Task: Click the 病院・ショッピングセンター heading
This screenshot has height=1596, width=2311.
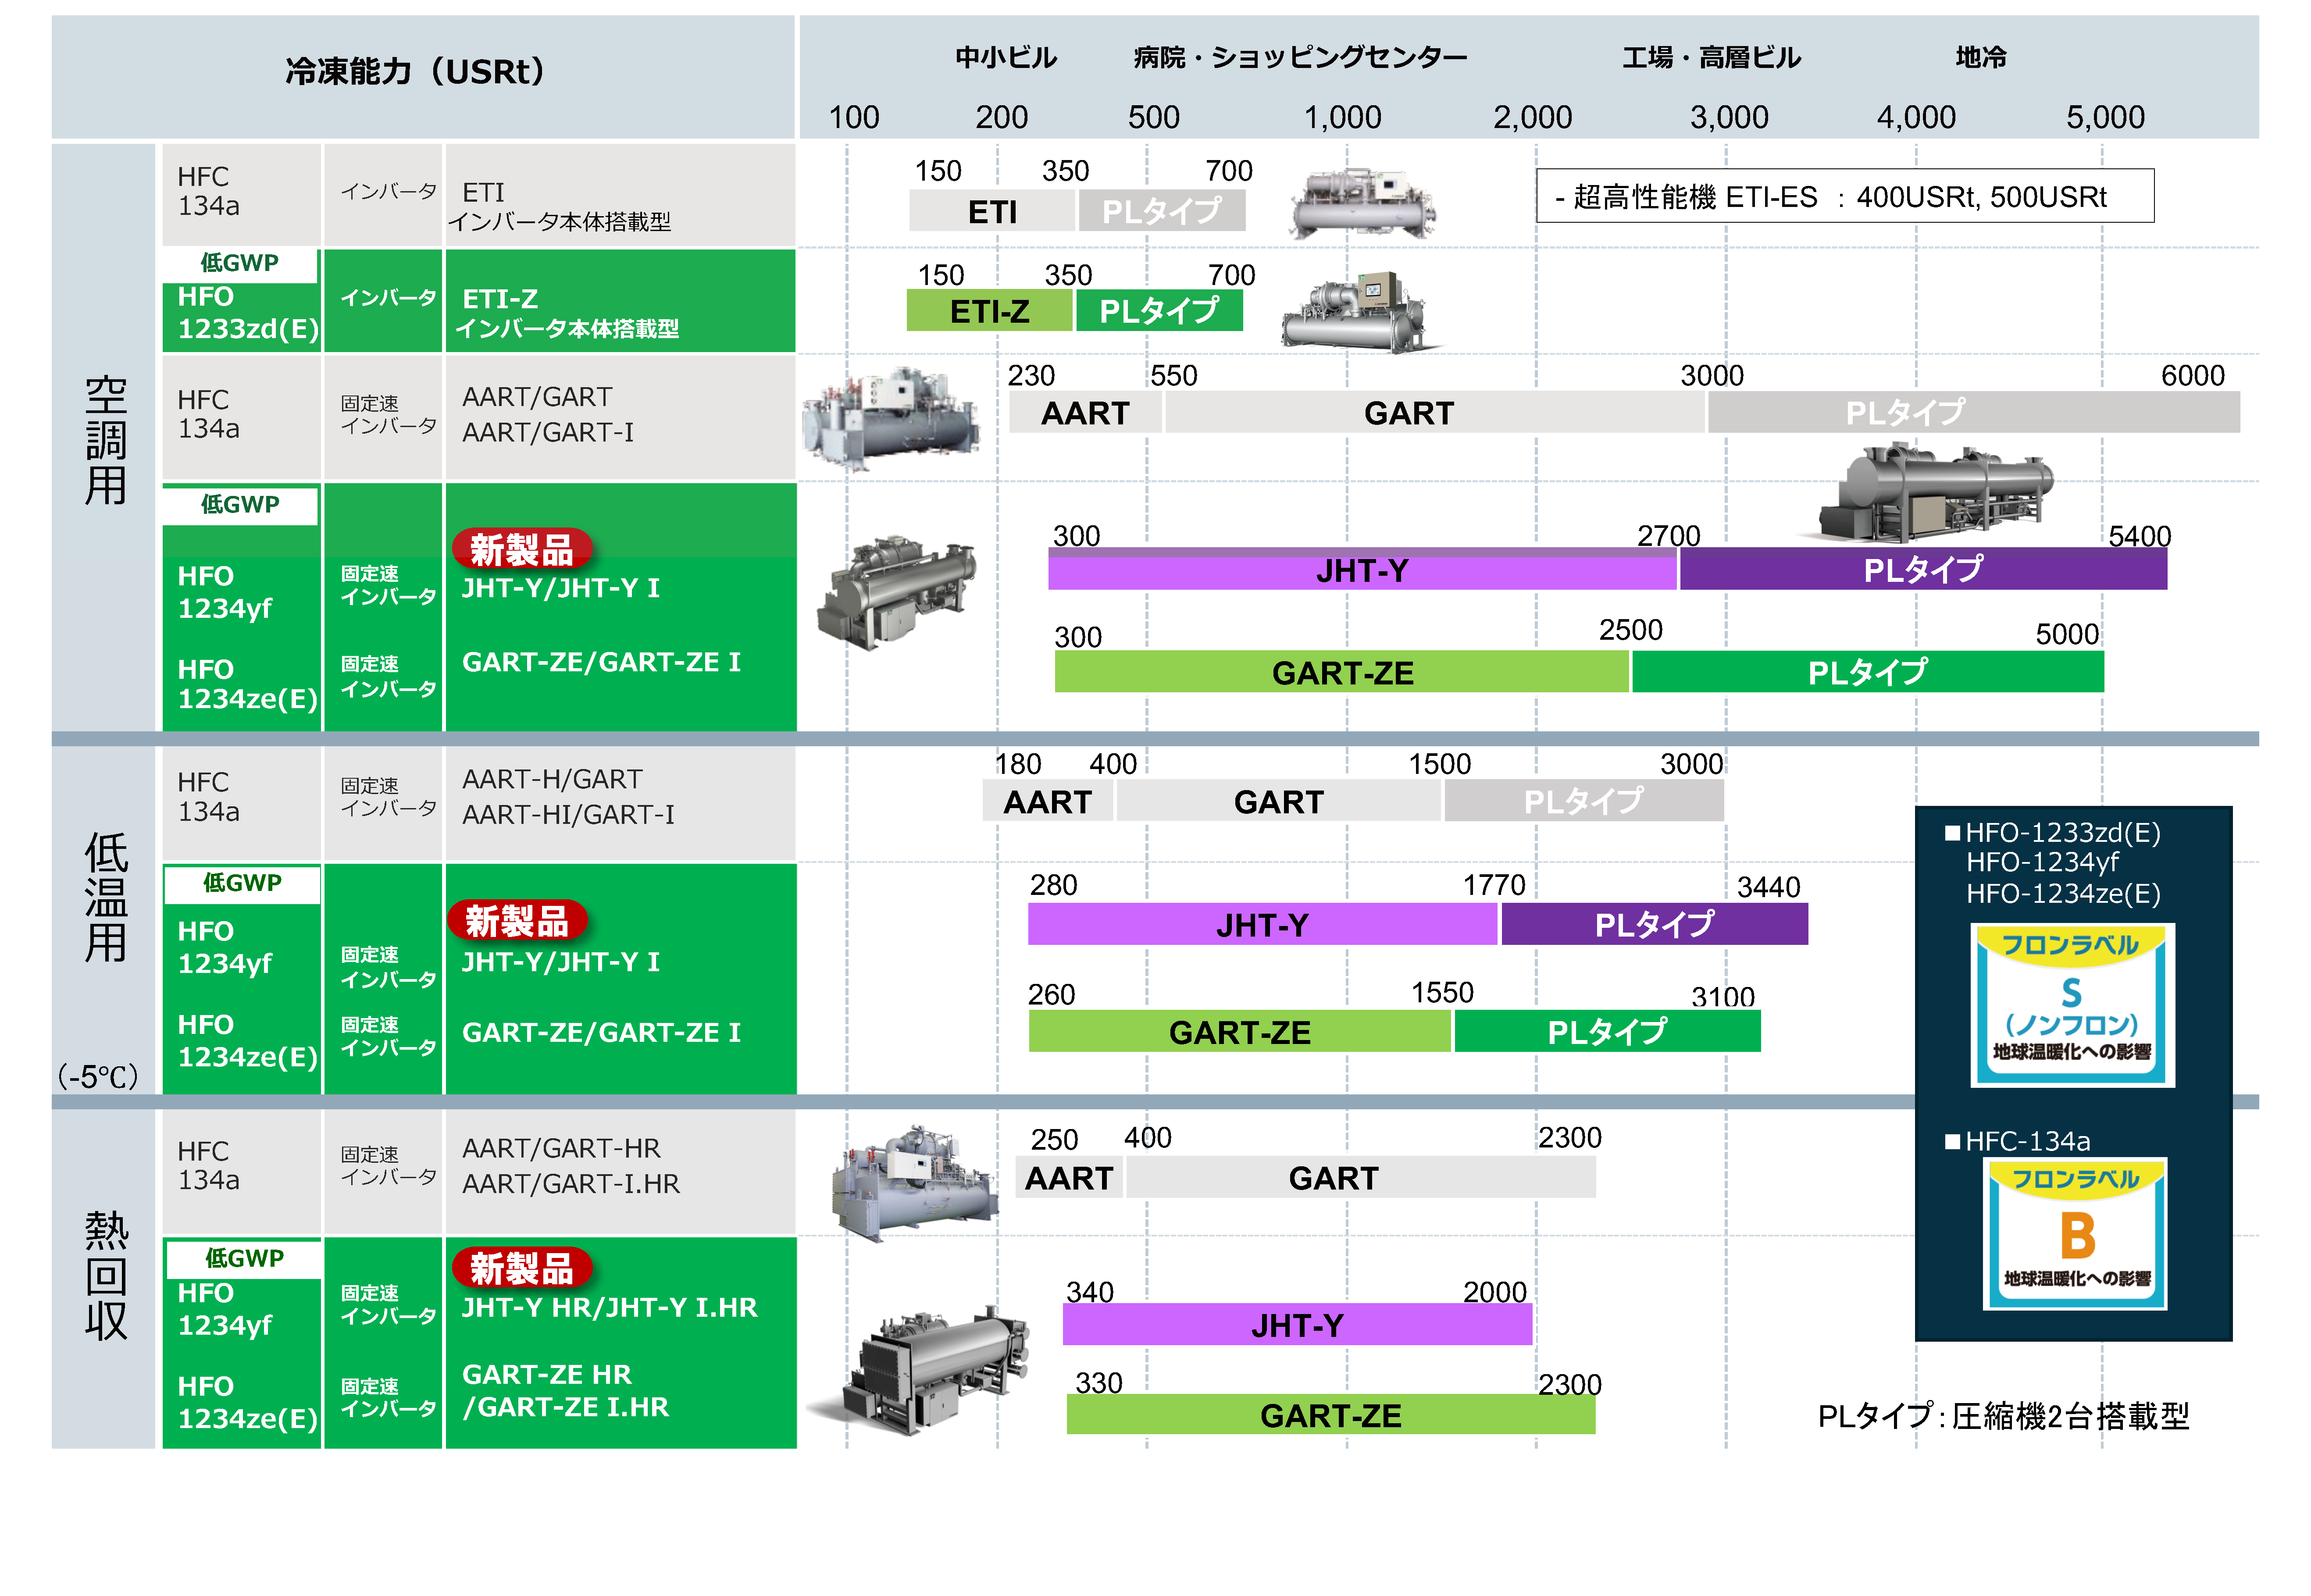Action: (x=1300, y=57)
